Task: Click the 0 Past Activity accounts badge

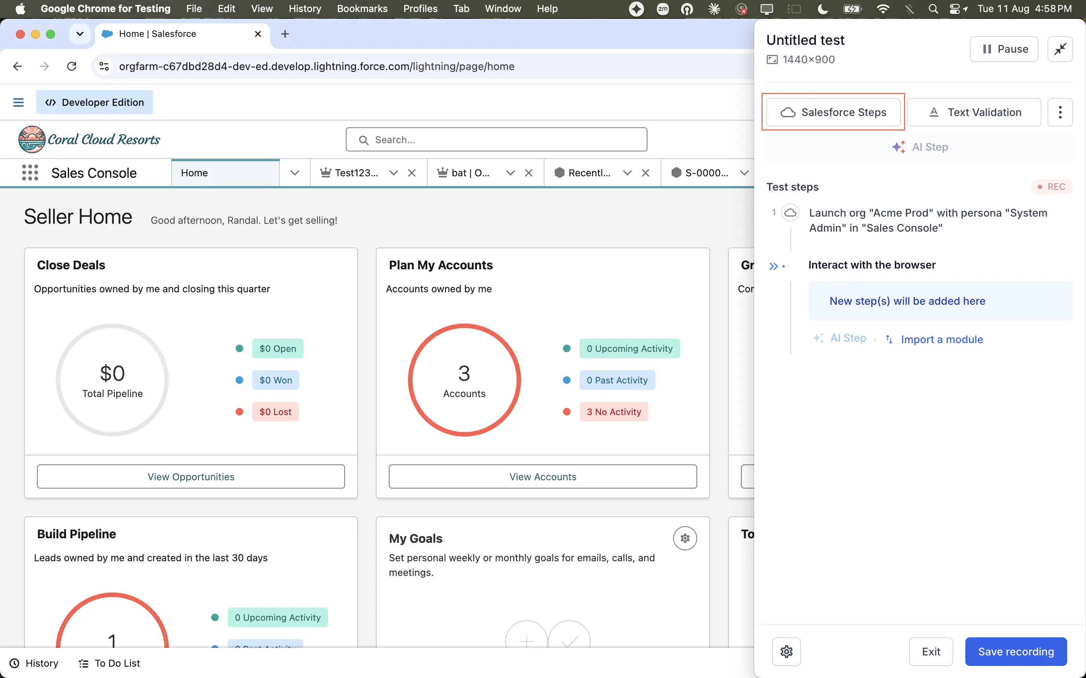Action: coord(617,380)
